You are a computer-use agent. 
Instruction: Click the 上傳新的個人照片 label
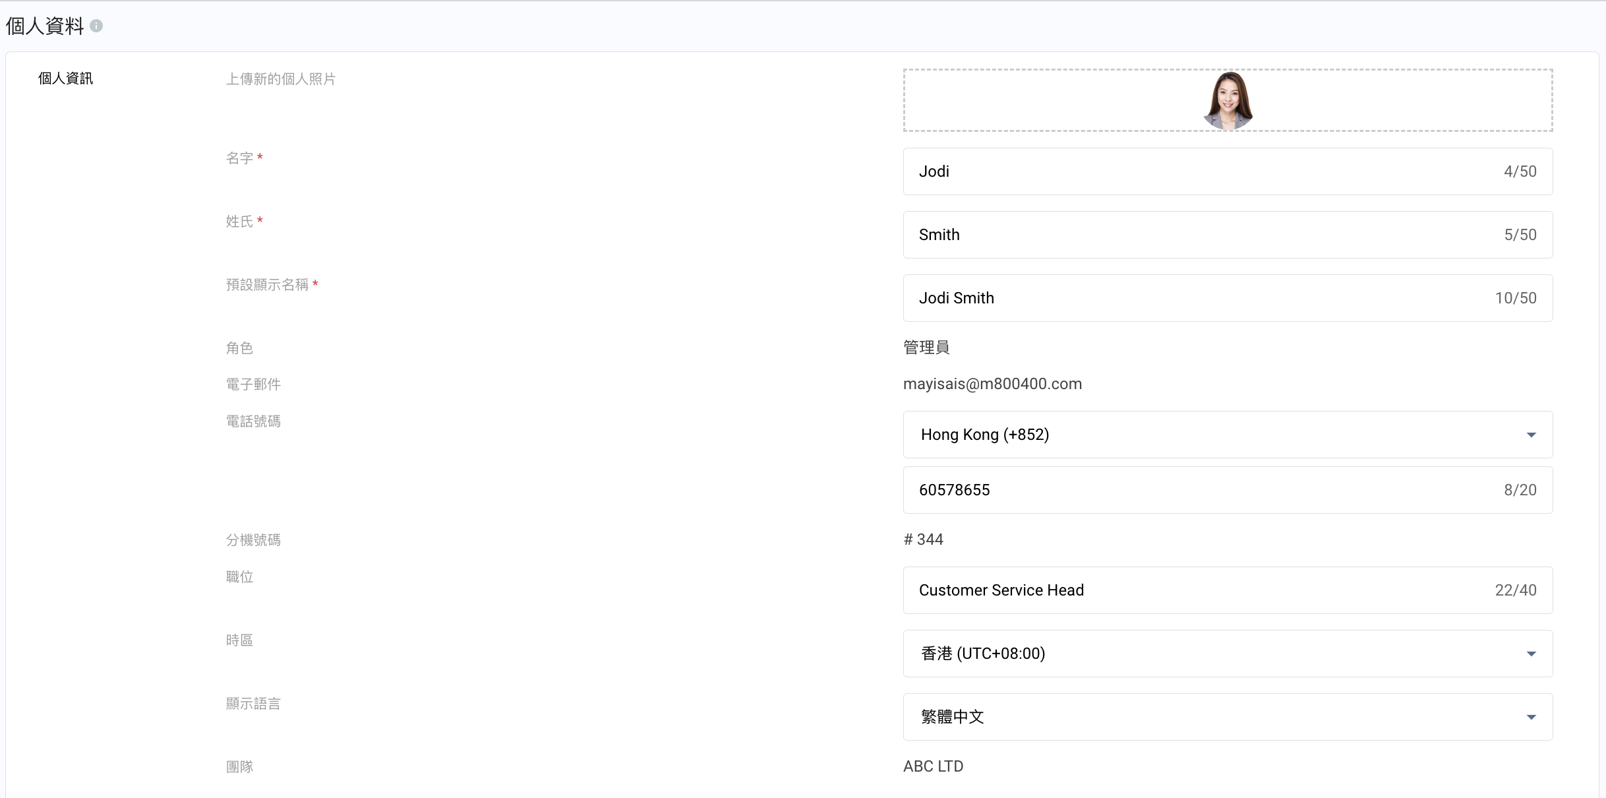[281, 79]
